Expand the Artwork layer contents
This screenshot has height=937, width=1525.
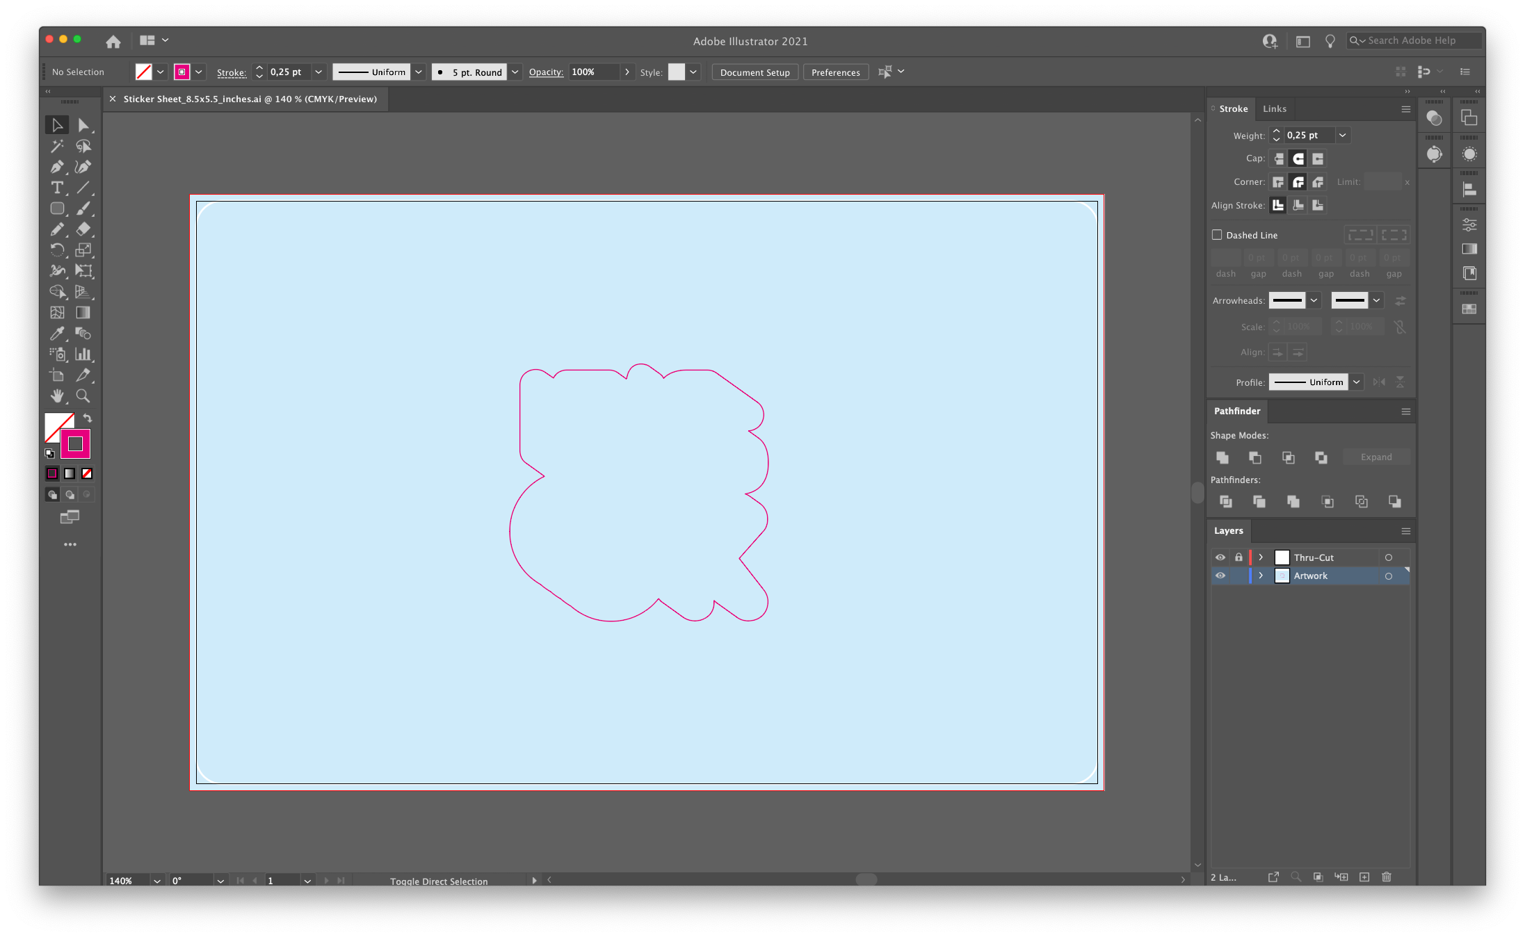coord(1261,576)
